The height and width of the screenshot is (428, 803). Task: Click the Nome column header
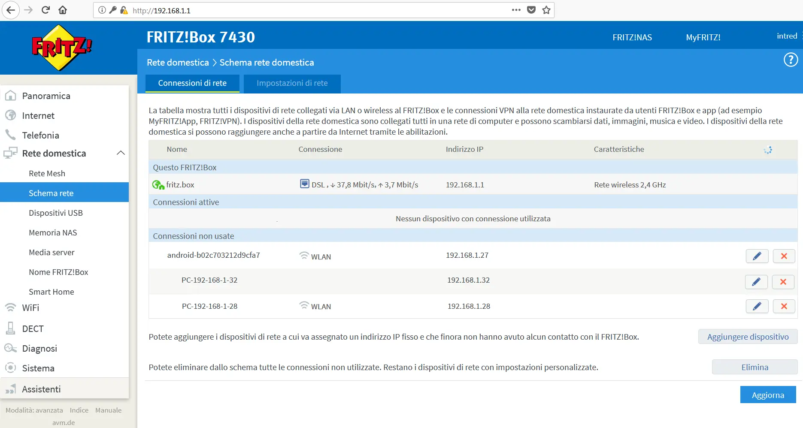[177, 149]
